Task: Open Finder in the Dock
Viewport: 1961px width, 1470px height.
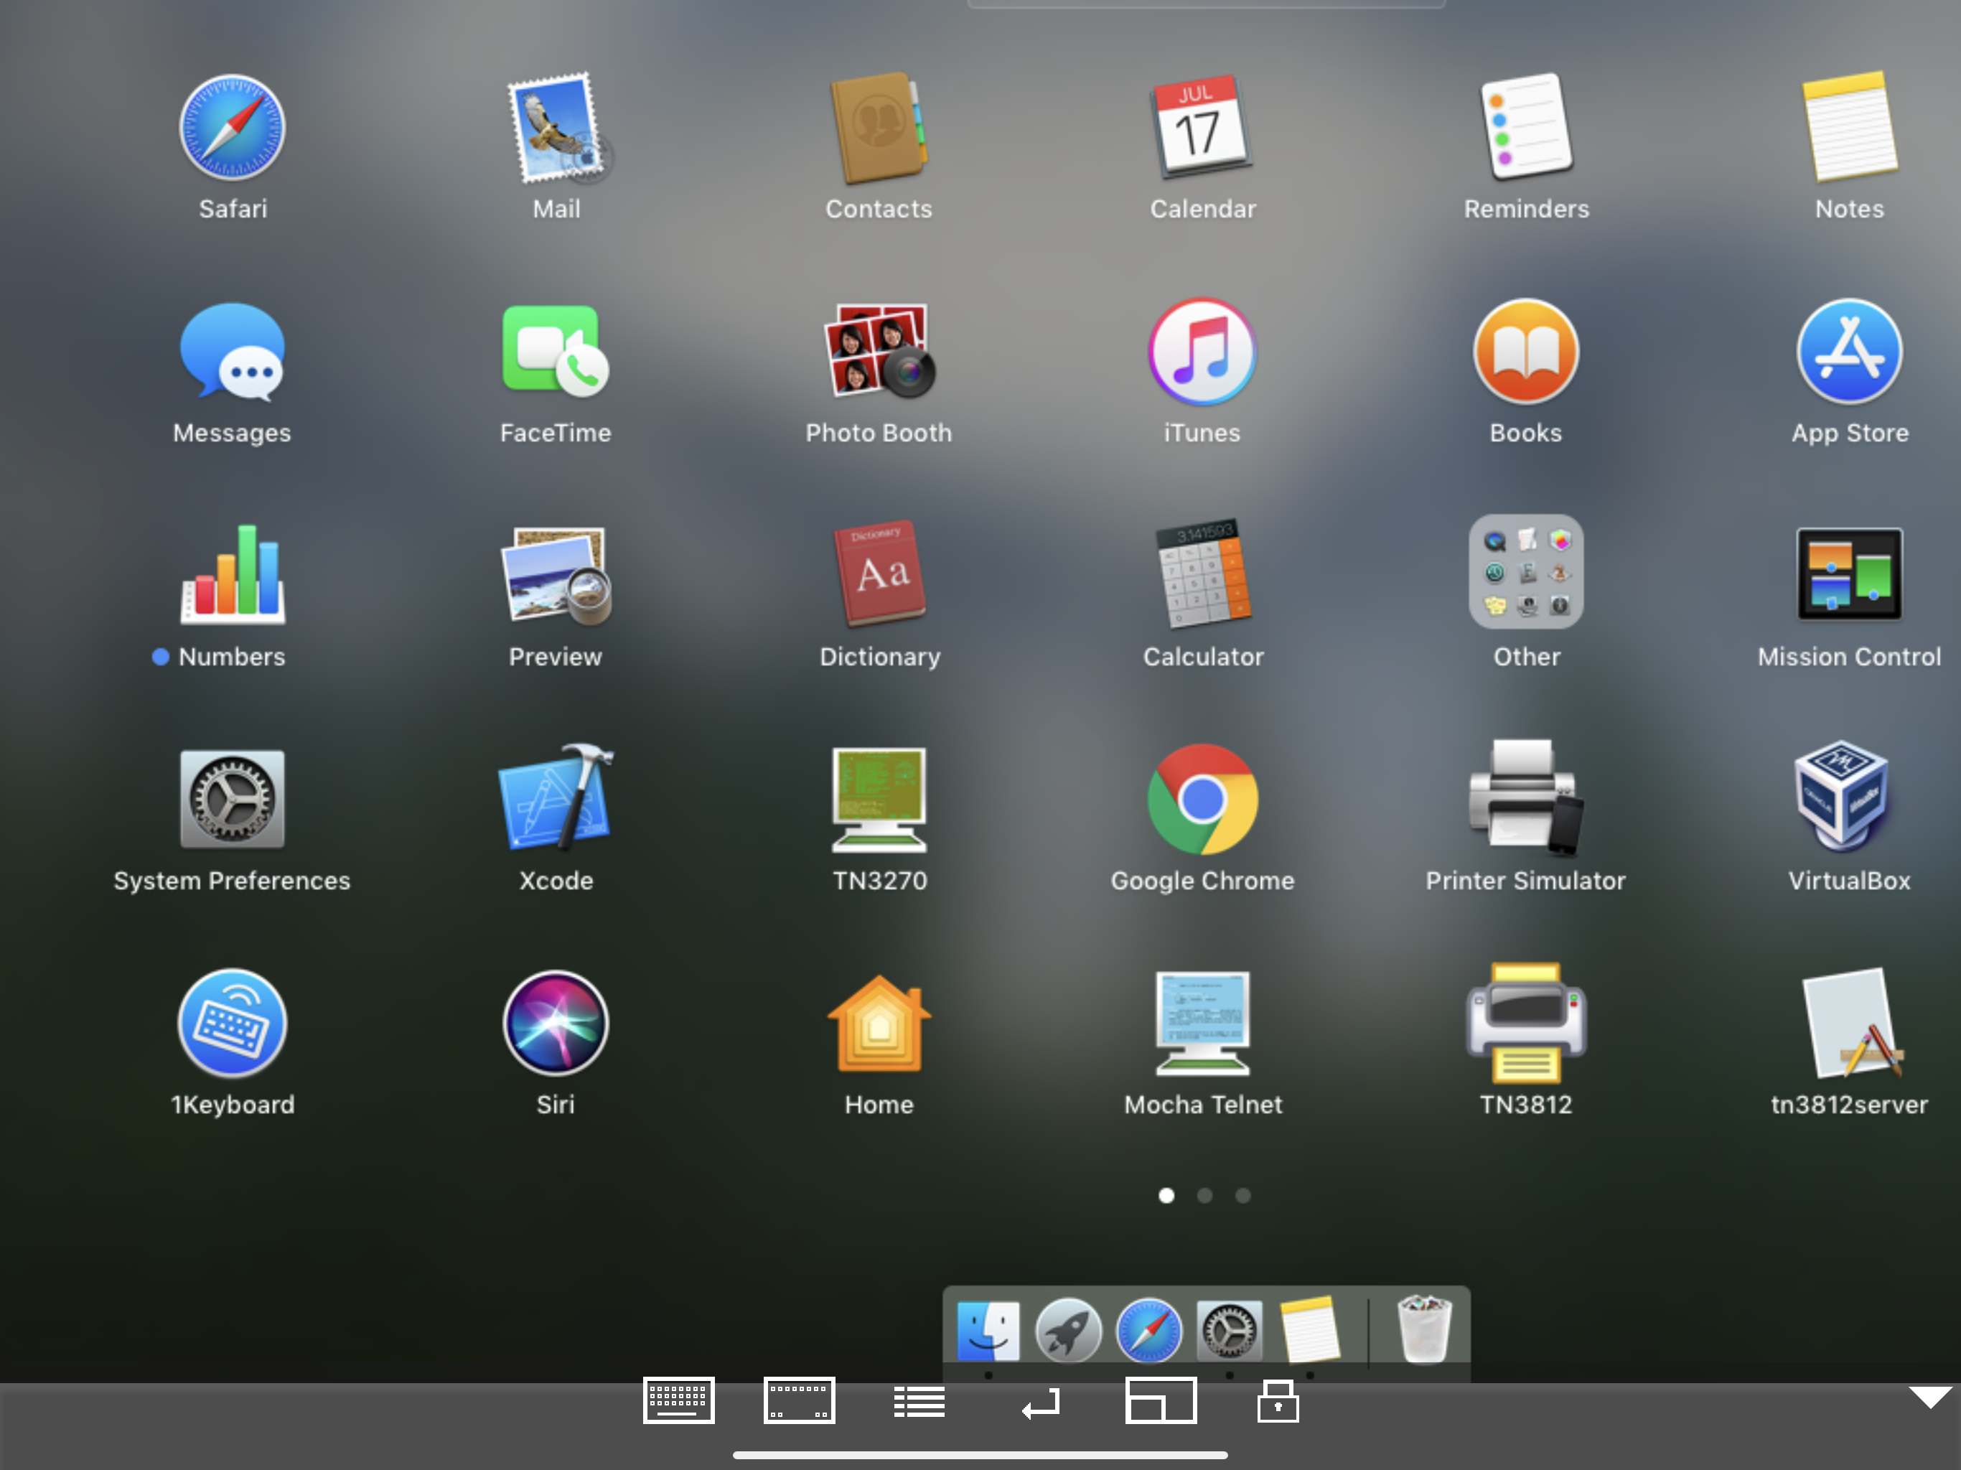Action: tap(988, 1330)
